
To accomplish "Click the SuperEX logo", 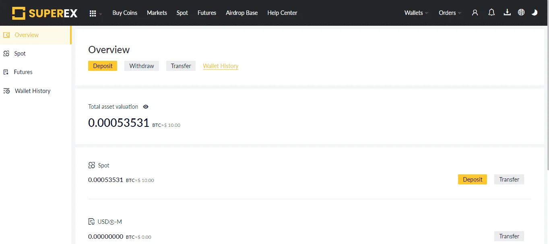I will pos(45,13).
